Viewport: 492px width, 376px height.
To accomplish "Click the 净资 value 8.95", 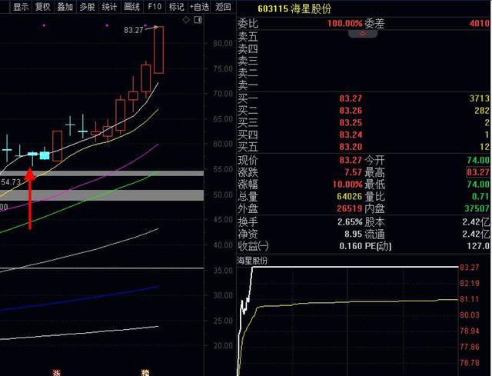I will click(353, 234).
